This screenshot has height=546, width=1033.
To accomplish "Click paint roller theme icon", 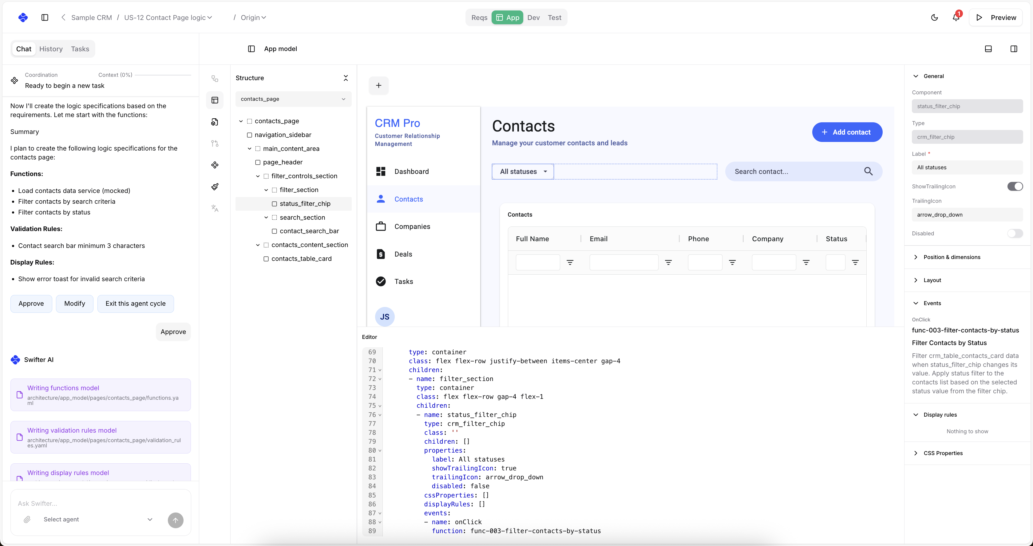I will (x=215, y=187).
